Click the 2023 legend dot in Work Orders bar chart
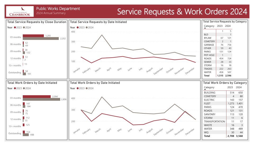Screen dimensions: 254x146 [15, 88]
